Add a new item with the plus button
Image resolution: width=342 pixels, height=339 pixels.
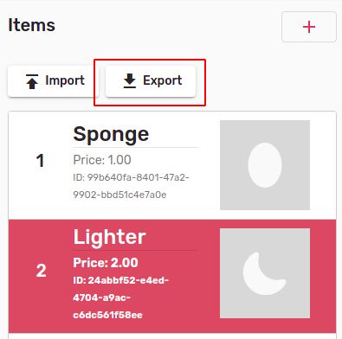click(x=309, y=27)
